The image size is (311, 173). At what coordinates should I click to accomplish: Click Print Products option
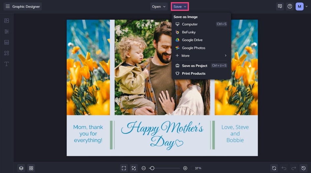coord(193,74)
